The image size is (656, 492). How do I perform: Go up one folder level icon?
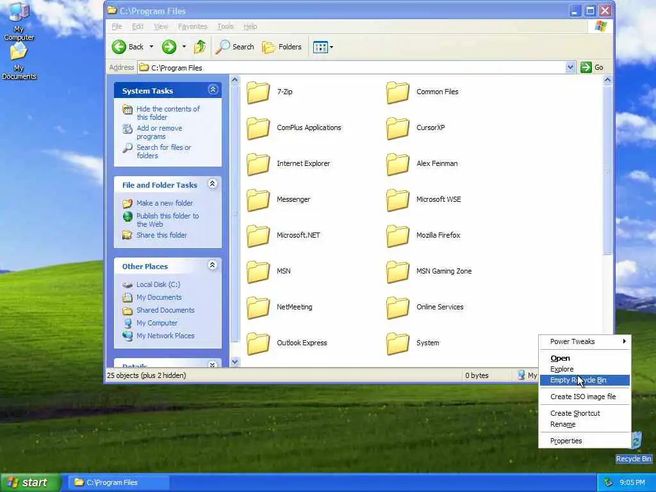[x=200, y=47]
